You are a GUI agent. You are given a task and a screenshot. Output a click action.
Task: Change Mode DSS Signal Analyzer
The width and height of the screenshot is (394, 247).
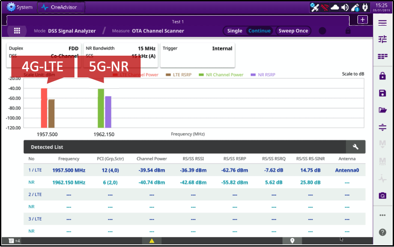[x=65, y=31]
